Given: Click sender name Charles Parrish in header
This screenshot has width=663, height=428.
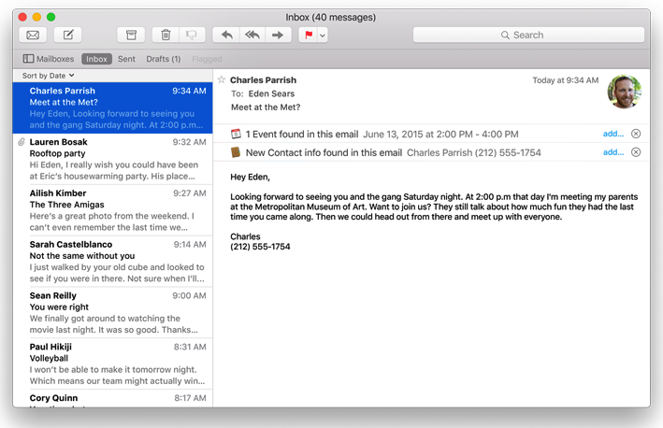Looking at the screenshot, I should [263, 79].
